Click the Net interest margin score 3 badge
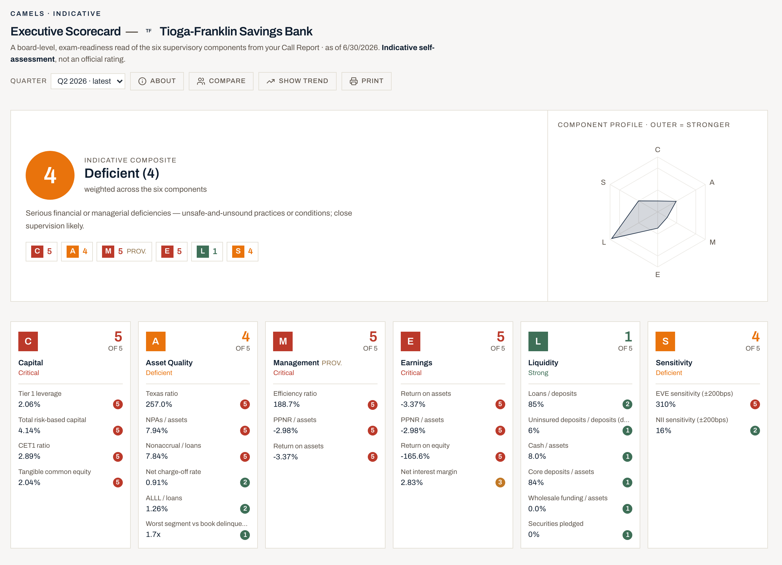 tap(500, 482)
